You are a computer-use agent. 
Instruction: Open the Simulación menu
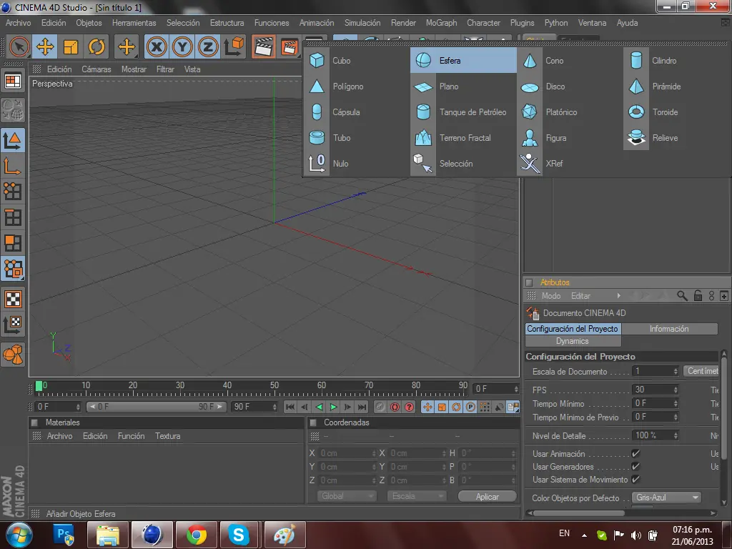[x=362, y=23]
